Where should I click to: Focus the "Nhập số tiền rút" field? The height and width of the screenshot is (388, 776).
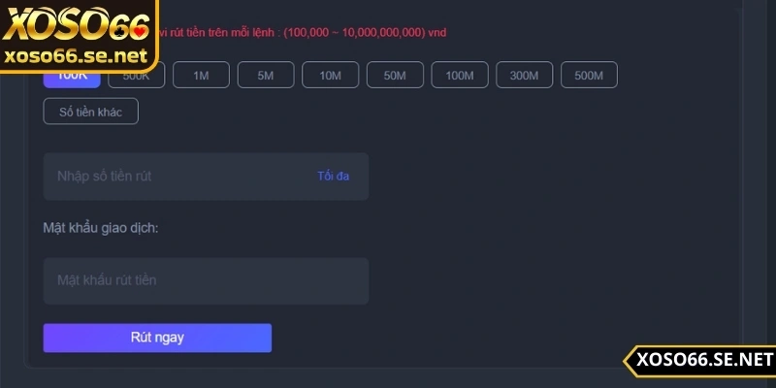coord(175,177)
